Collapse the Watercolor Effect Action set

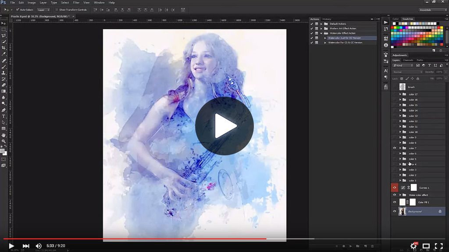coord(321,33)
